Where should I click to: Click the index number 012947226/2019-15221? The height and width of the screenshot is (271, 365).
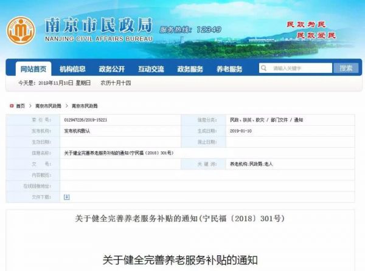pos(85,120)
